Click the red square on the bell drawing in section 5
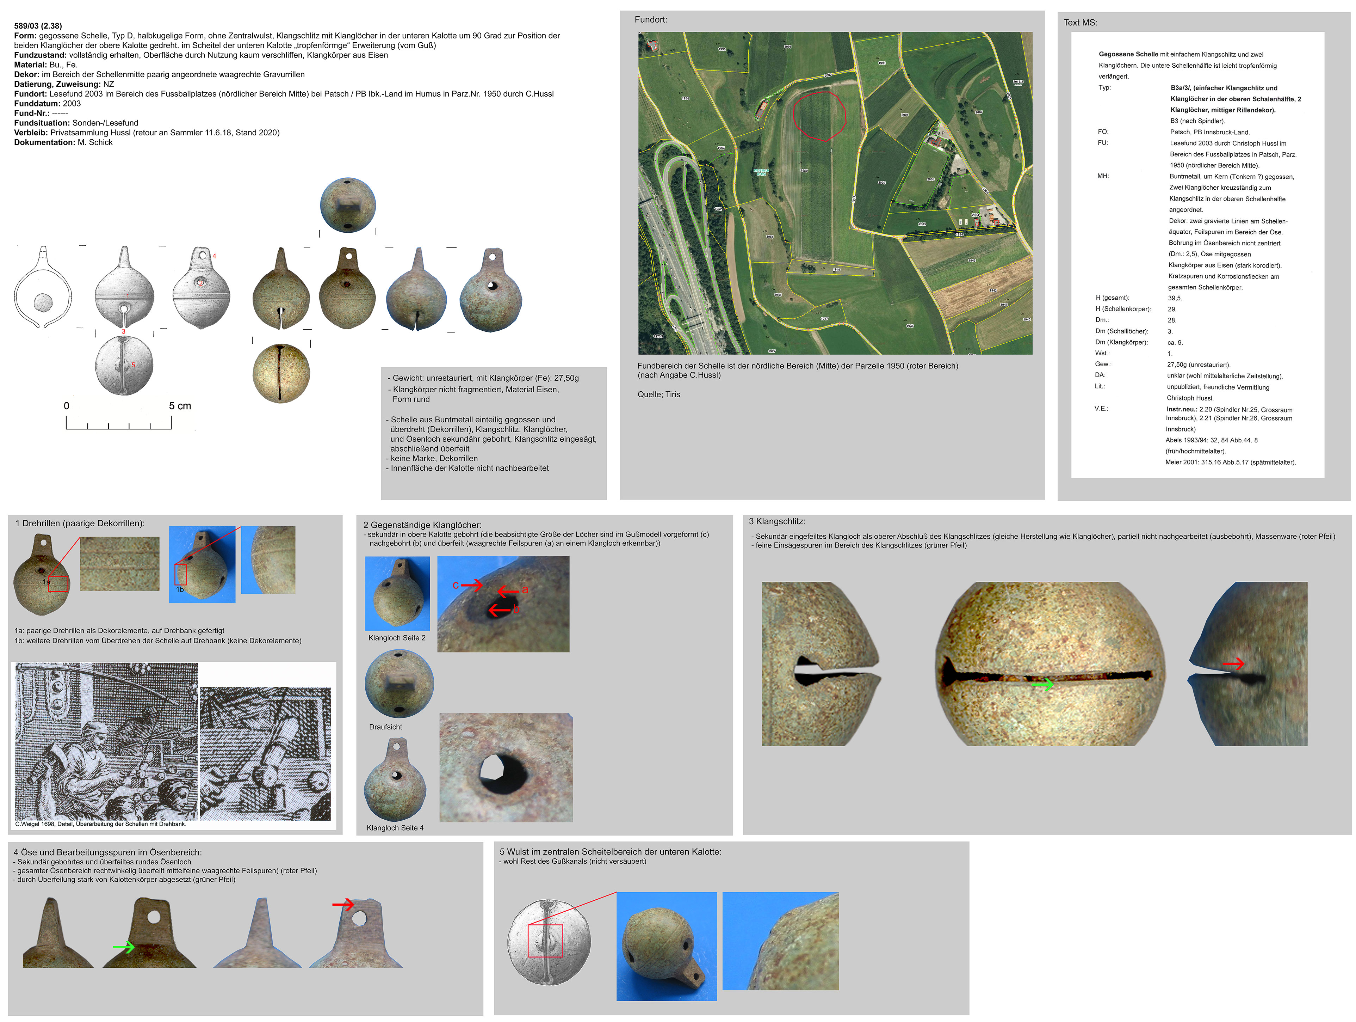1356x1022 pixels. point(545,941)
